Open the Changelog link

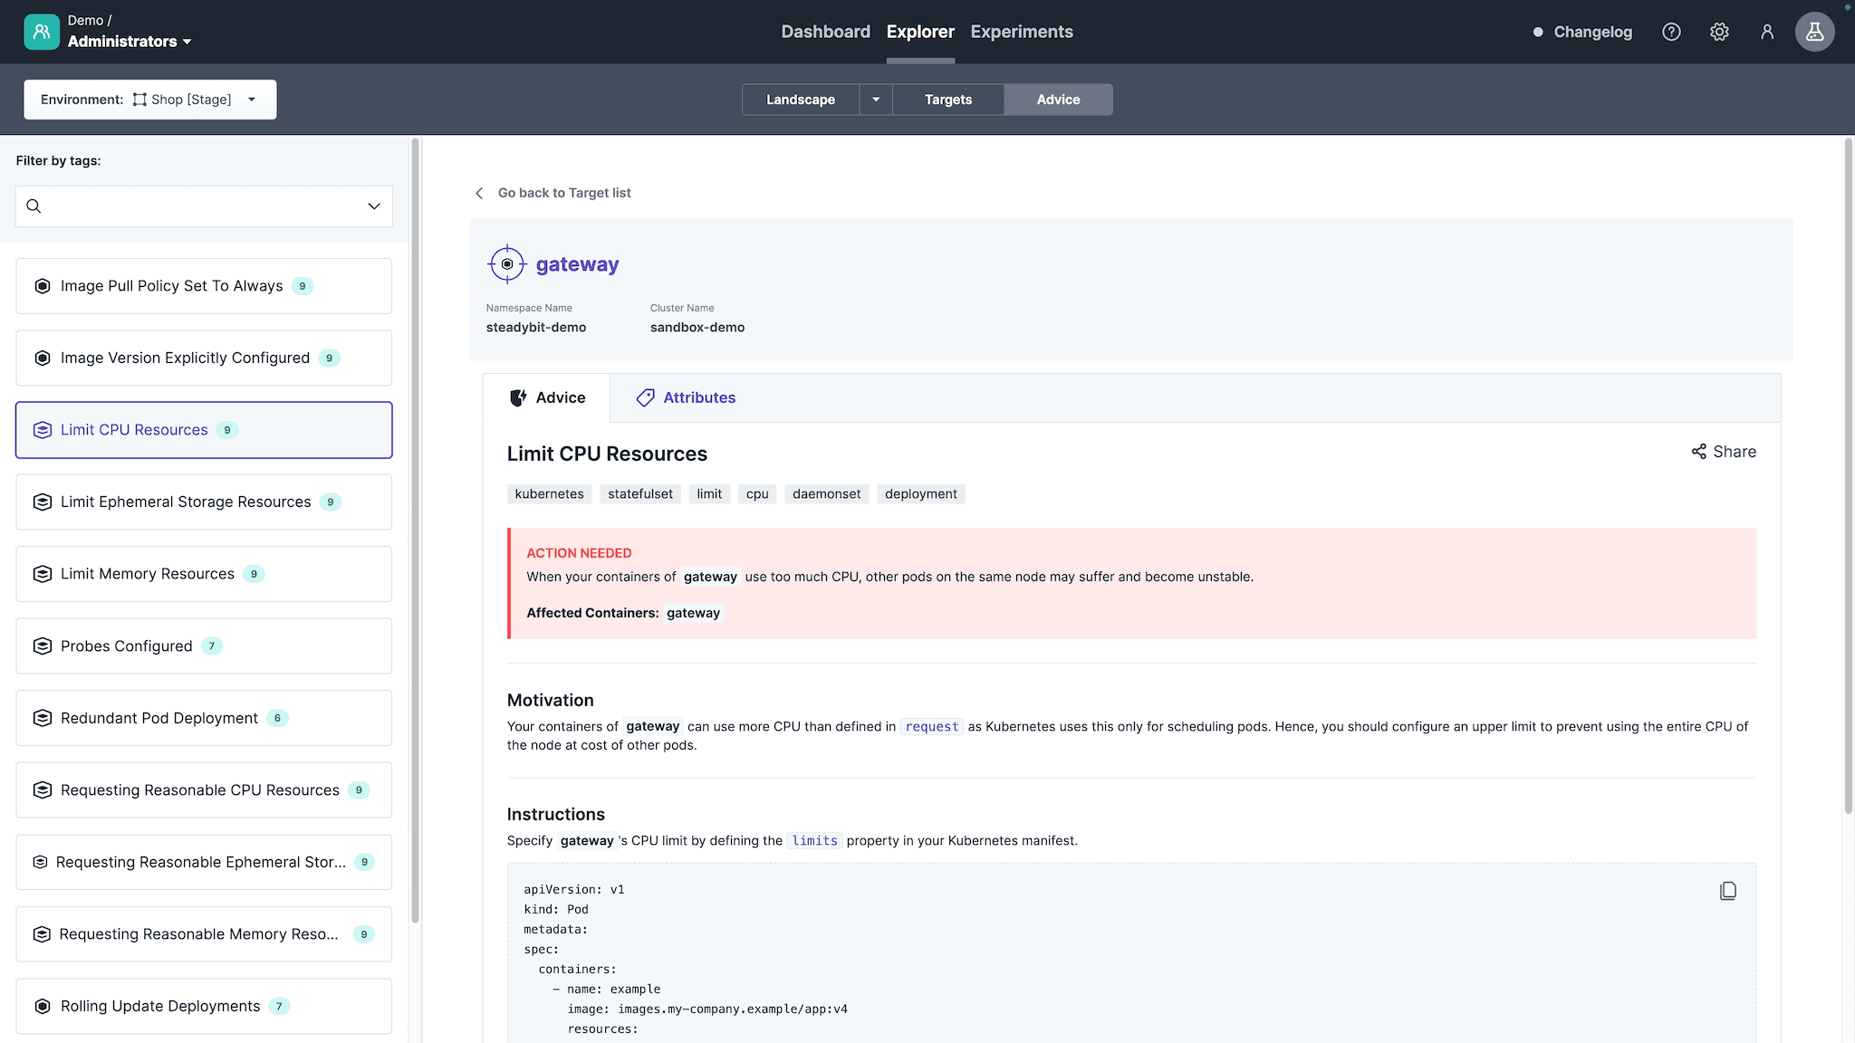click(x=1591, y=32)
